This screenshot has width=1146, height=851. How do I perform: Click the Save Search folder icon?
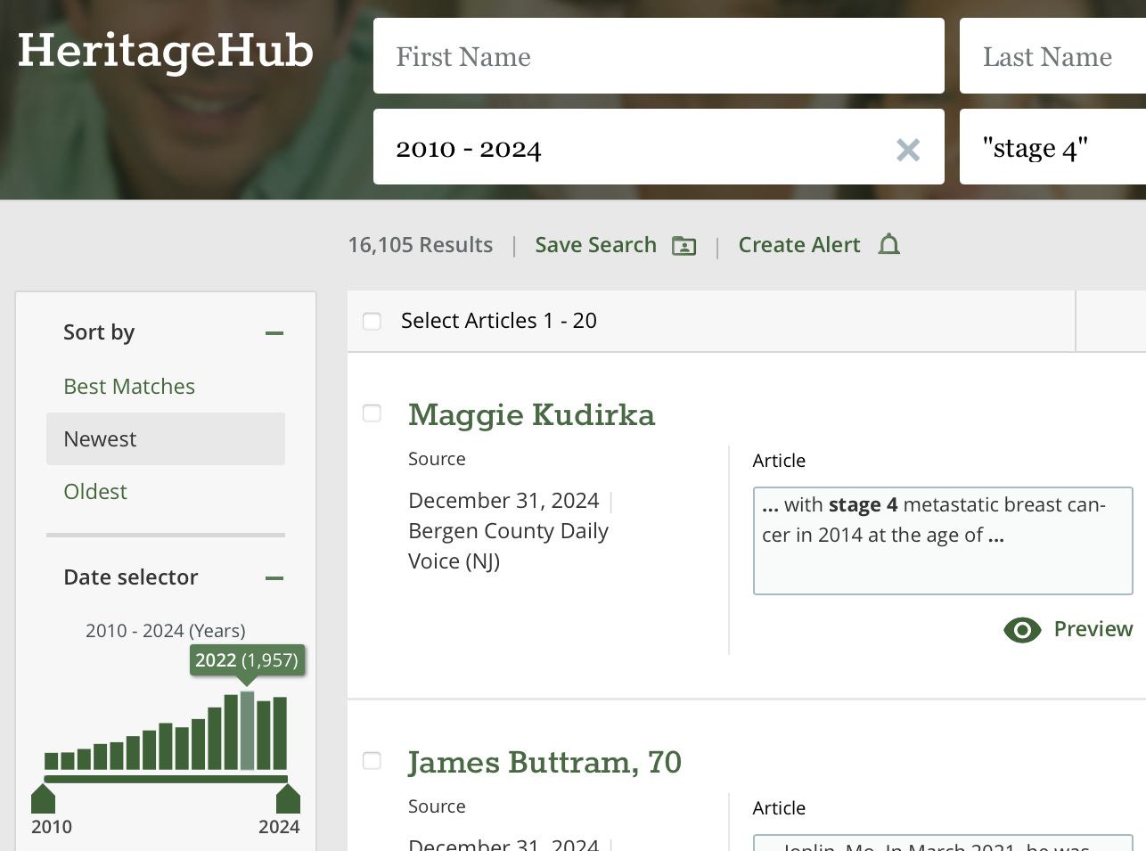(x=684, y=246)
